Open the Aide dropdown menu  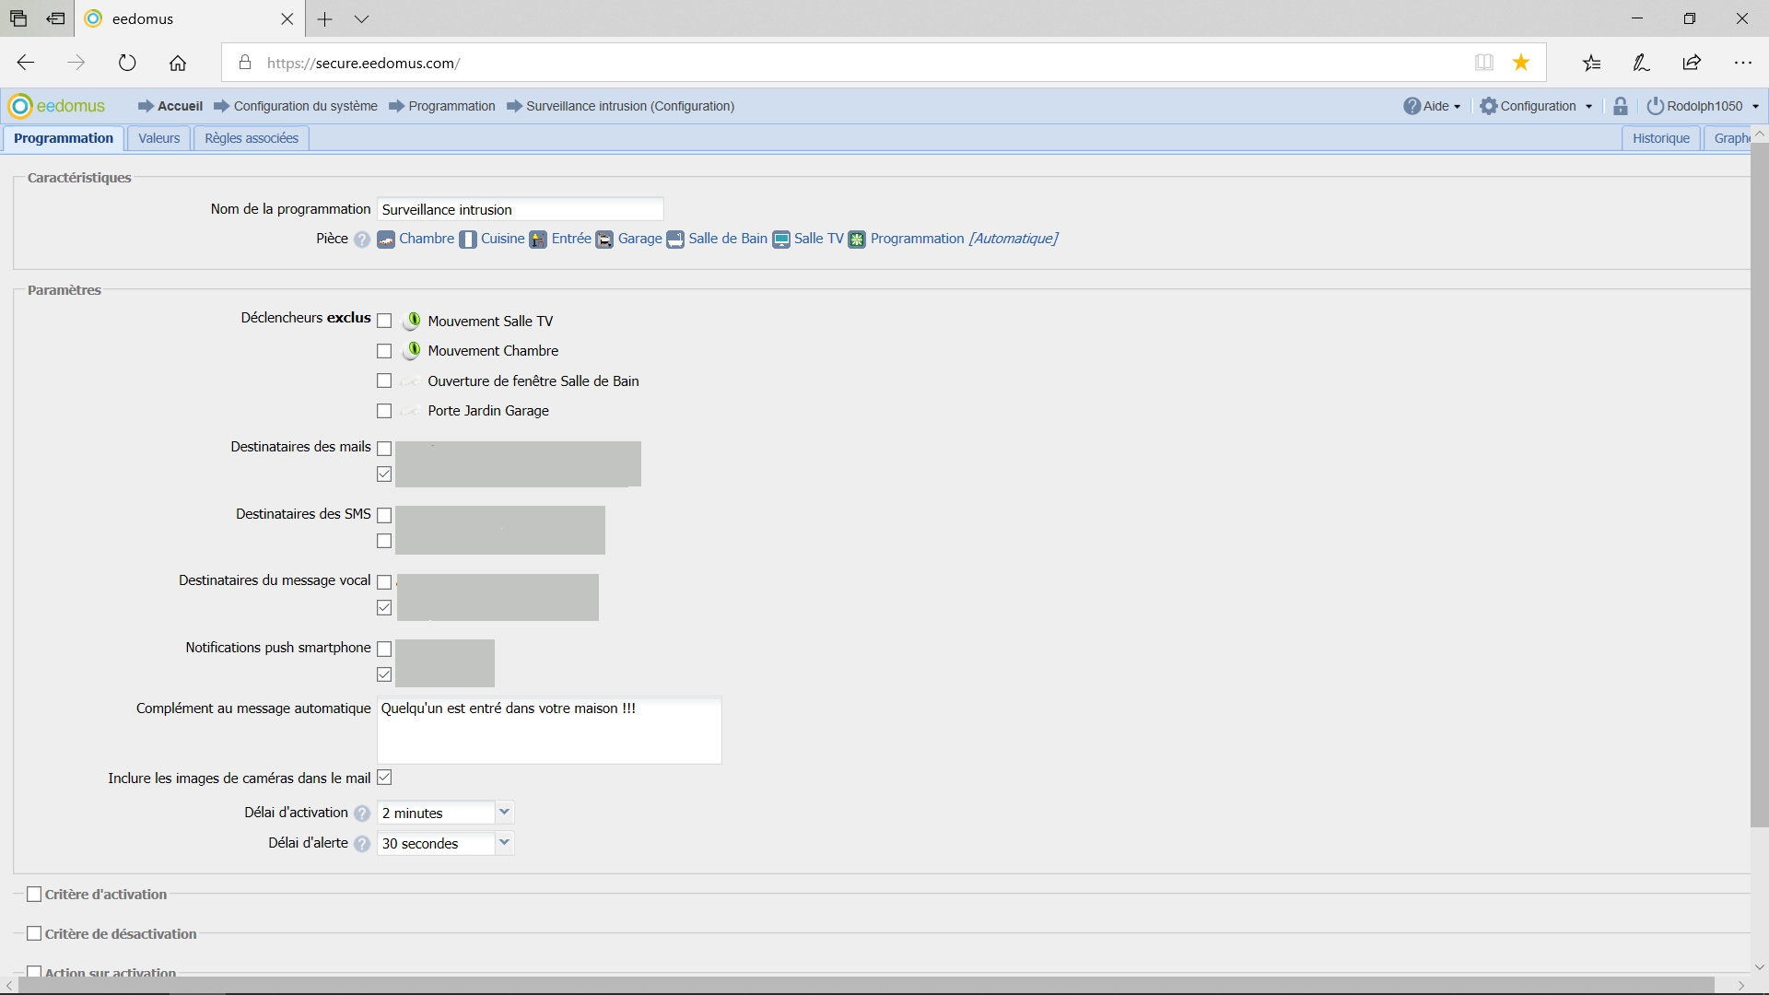click(x=1432, y=106)
